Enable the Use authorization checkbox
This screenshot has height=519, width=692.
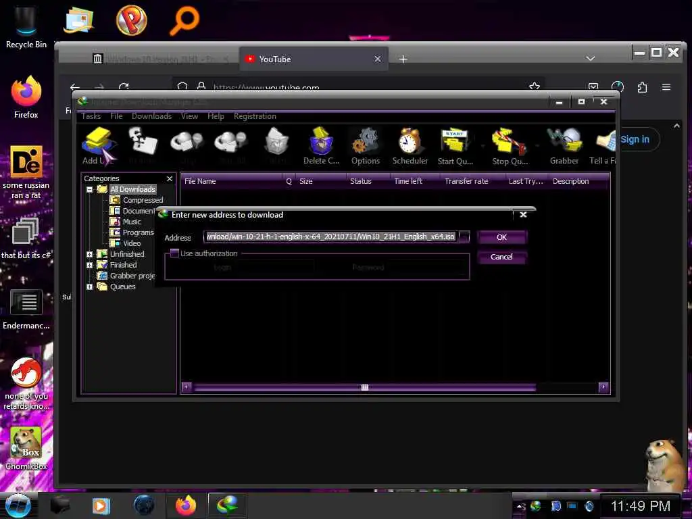[175, 253]
